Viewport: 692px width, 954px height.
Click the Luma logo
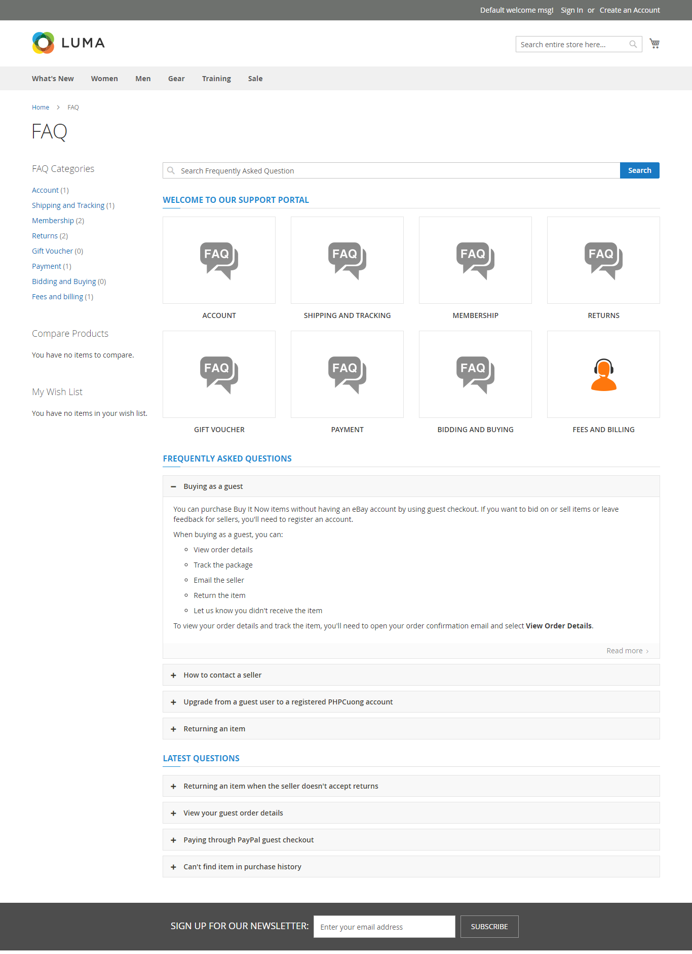point(68,43)
